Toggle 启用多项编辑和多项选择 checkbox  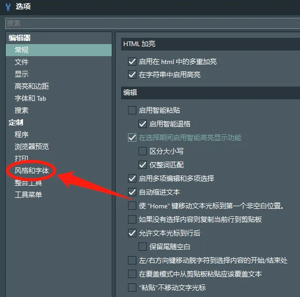pos(132,178)
